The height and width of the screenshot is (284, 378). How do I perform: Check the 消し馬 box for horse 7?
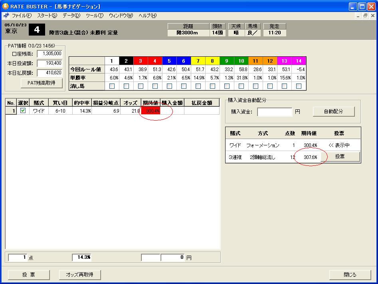point(198,86)
